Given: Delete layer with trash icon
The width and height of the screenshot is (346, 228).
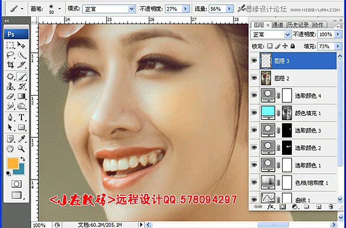Looking at the screenshot, I should pyautogui.click(x=330, y=207).
